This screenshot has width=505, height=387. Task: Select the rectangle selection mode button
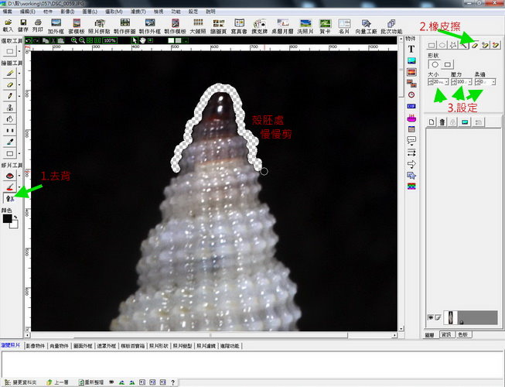(x=432, y=45)
